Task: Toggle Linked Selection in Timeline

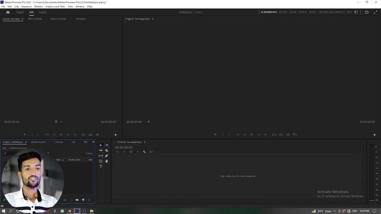Action: (131, 152)
